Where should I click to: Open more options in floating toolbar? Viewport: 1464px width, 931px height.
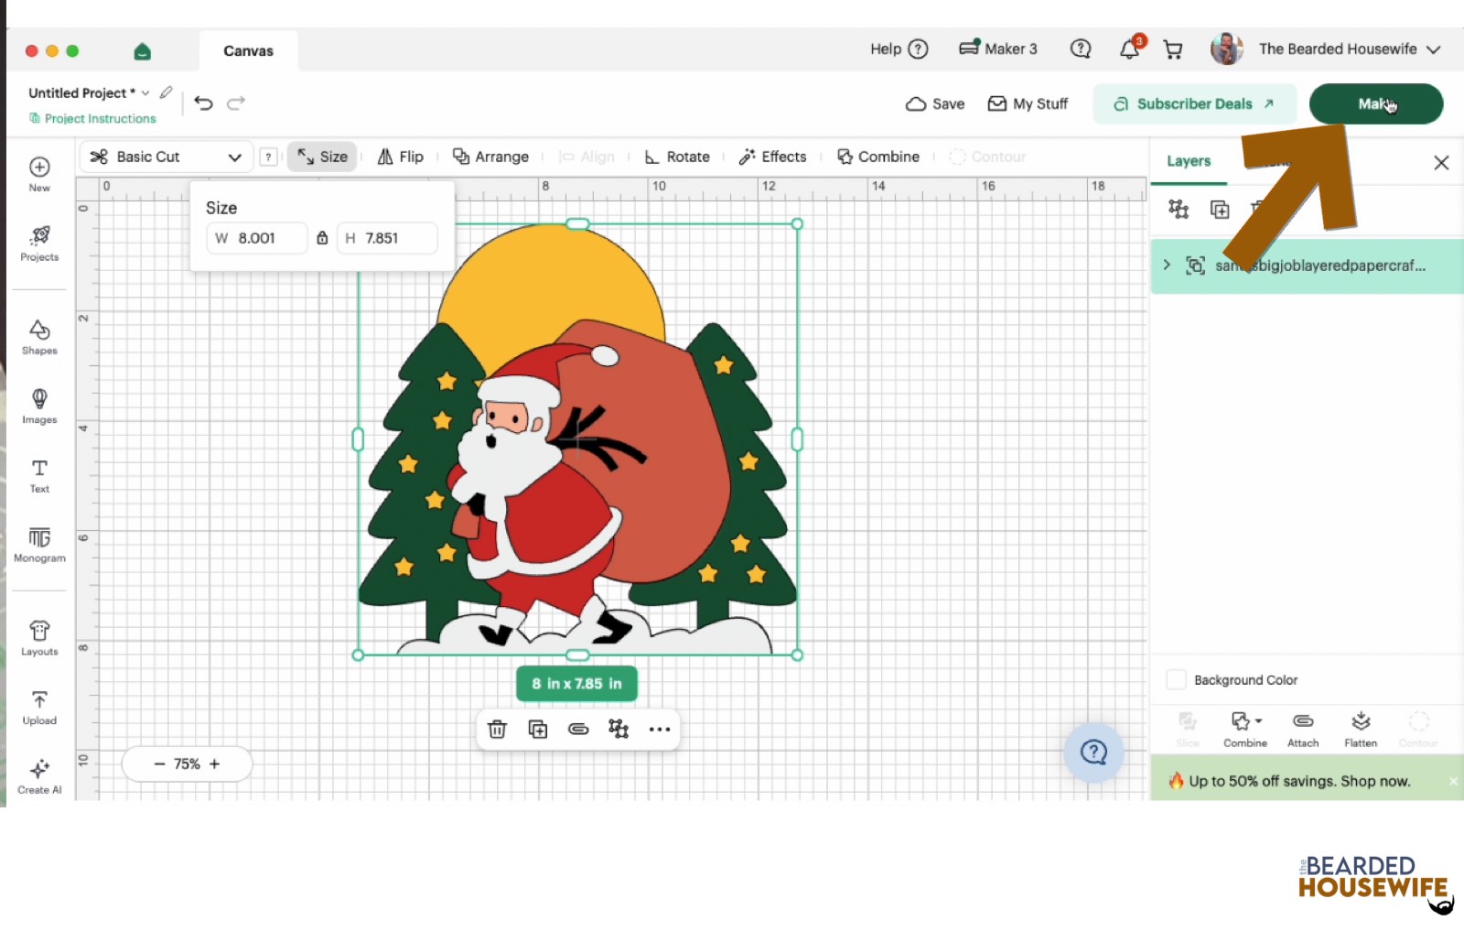[x=660, y=730]
